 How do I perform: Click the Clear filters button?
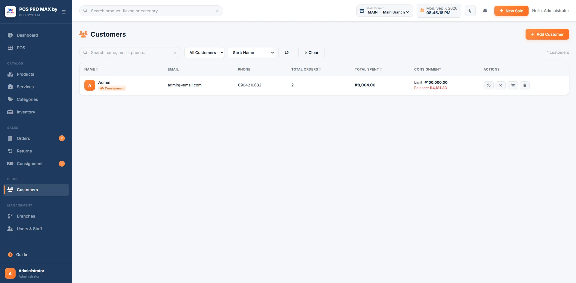coord(311,53)
